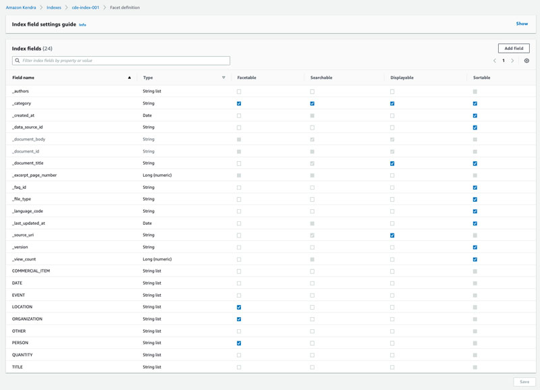Uncheck Facetable for PERSON

pyautogui.click(x=239, y=343)
